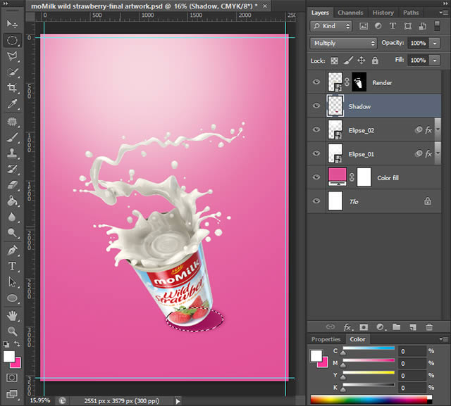Lock layer position
Image resolution: width=451 pixels, height=406 pixels.
coord(362,61)
